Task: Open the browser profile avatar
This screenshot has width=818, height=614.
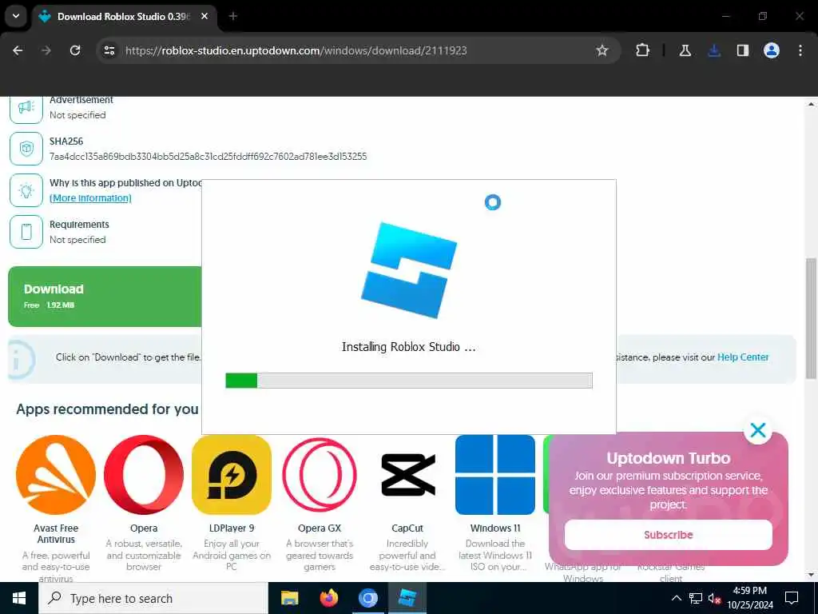Action: coord(772,50)
